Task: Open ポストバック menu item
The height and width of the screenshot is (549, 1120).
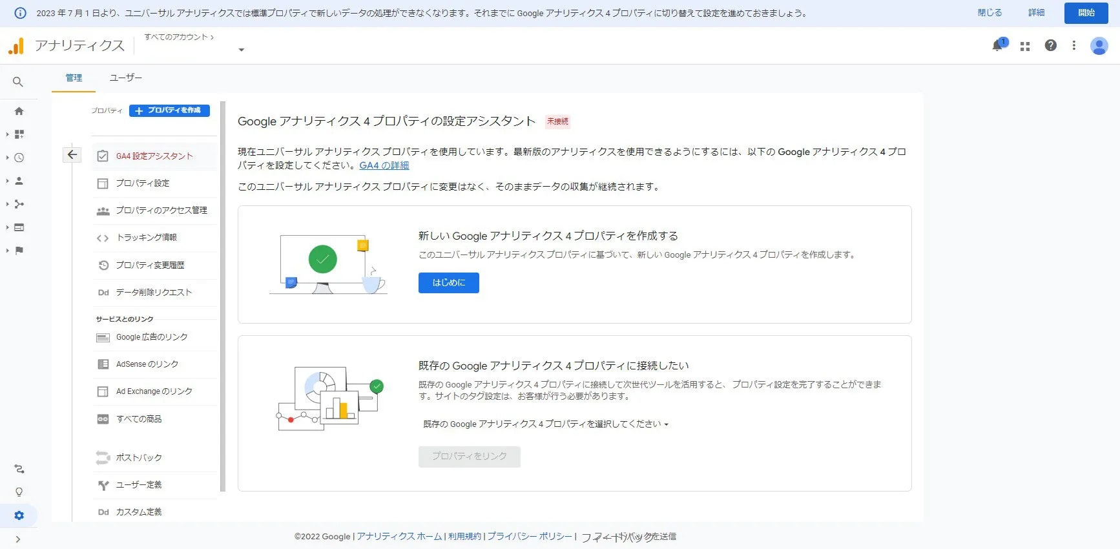Action: (x=154, y=458)
